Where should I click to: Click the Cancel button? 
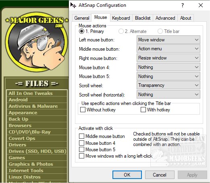pyautogui.click(x=160, y=175)
